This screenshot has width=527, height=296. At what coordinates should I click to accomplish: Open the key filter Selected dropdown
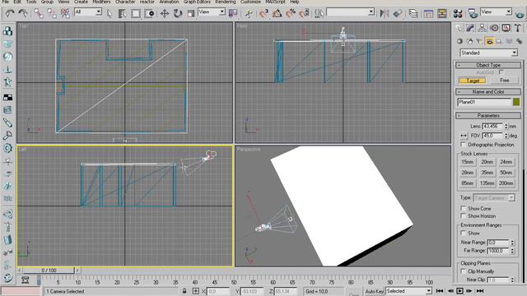(x=408, y=291)
